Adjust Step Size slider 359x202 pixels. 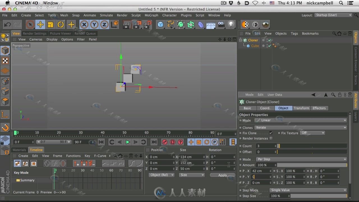click(x=319, y=196)
